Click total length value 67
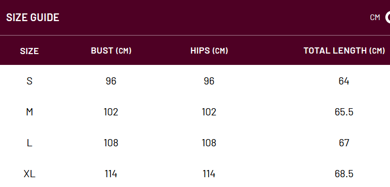Viewport: 390px width, 187px height. [x=344, y=143]
